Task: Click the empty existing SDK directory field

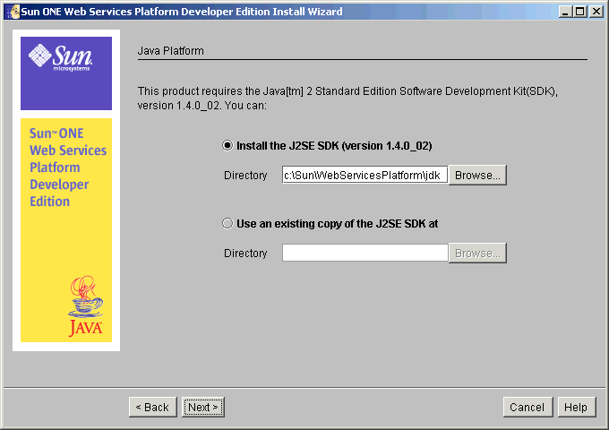Action: pyautogui.click(x=365, y=253)
